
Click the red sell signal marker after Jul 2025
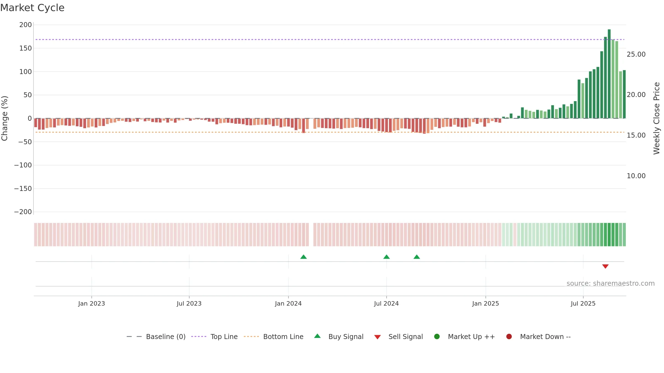pyautogui.click(x=605, y=266)
